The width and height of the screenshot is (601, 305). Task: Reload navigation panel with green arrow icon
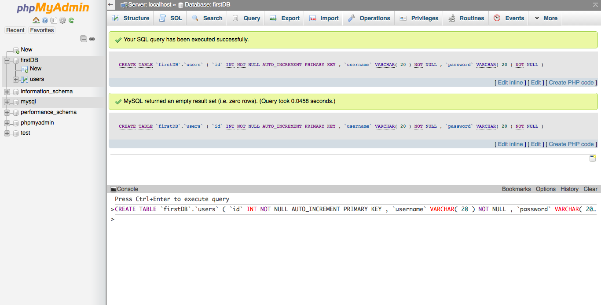point(71,20)
